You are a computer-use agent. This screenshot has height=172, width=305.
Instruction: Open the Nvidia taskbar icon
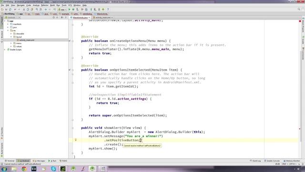tap(63, 169)
